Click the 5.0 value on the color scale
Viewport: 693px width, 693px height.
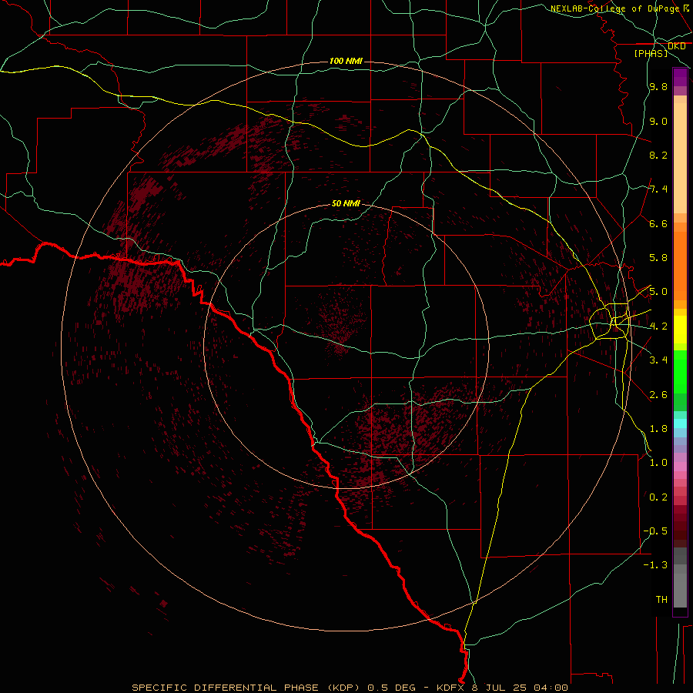point(658,292)
